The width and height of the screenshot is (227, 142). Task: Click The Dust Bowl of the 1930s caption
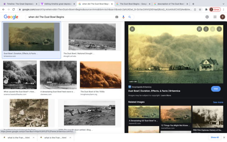(x=93, y=92)
